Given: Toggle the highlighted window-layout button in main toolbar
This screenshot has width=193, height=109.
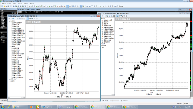Looking at the screenshot, I should pyautogui.click(x=81, y=6).
